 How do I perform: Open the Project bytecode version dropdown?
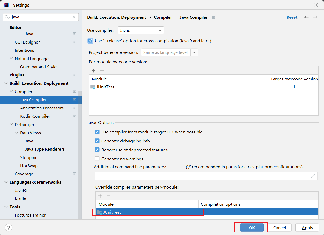tap(194, 52)
